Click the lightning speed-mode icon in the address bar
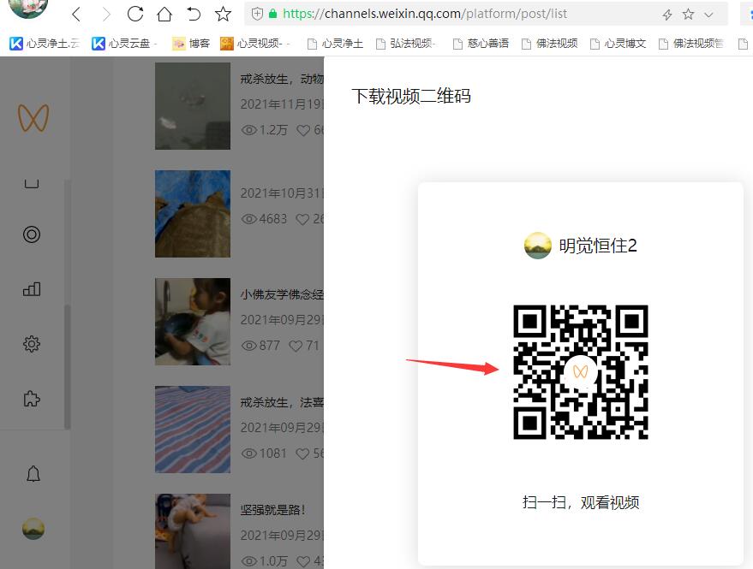 667,15
